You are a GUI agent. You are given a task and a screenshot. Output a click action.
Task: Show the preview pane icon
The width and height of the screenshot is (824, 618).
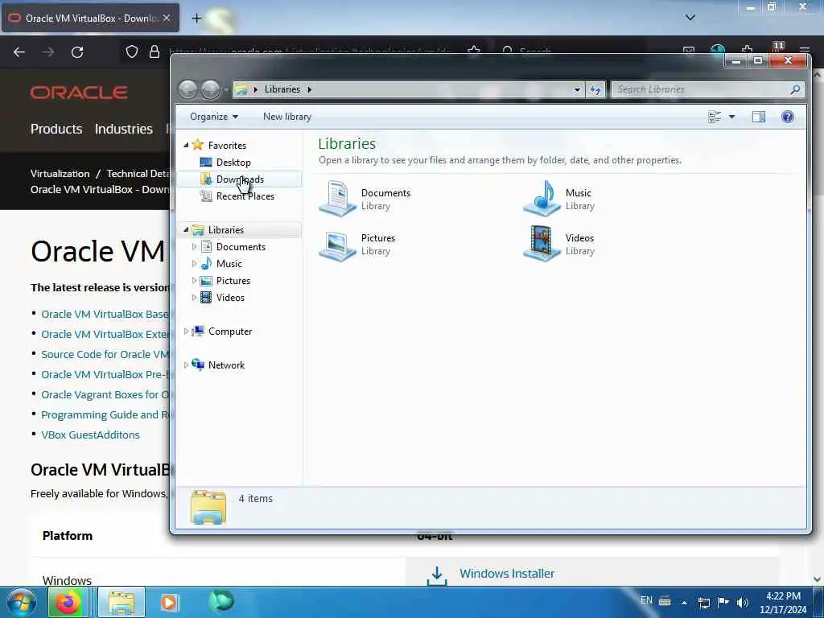click(758, 117)
